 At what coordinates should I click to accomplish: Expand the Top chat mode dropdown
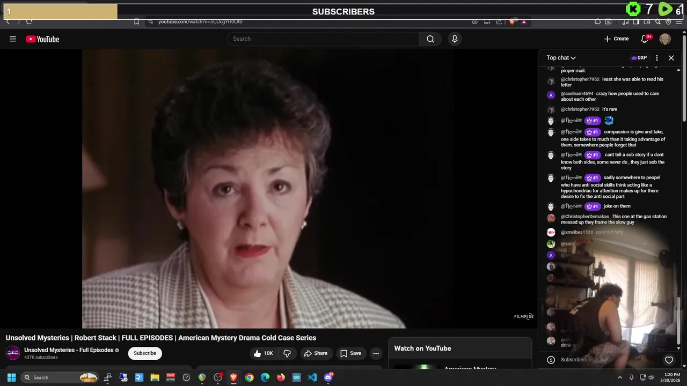click(561, 58)
